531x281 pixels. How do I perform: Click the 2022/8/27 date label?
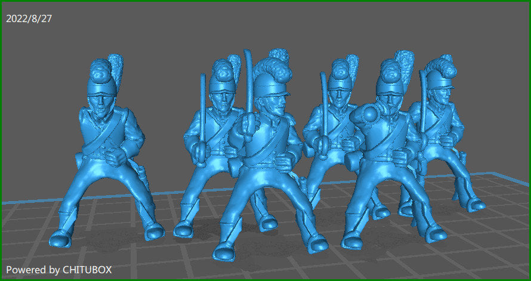pos(29,18)
